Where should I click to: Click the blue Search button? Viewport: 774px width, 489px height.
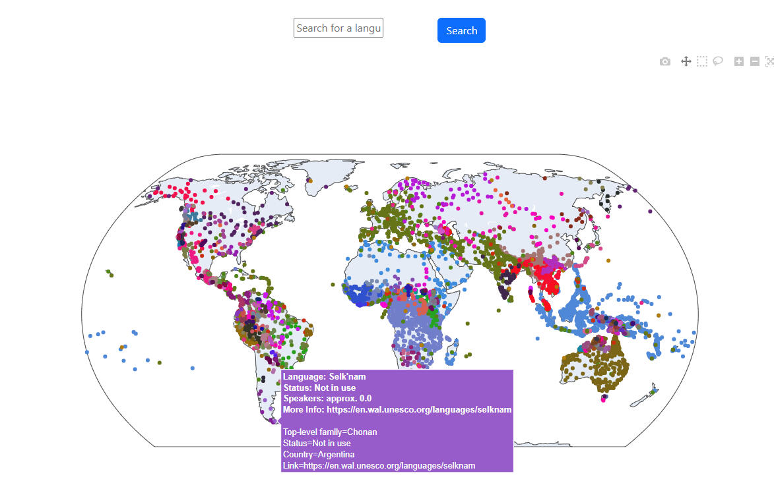461,30
